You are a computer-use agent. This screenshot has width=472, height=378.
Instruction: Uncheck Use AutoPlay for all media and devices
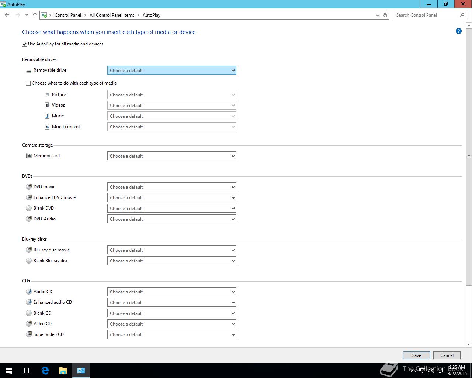click(25, 44)
